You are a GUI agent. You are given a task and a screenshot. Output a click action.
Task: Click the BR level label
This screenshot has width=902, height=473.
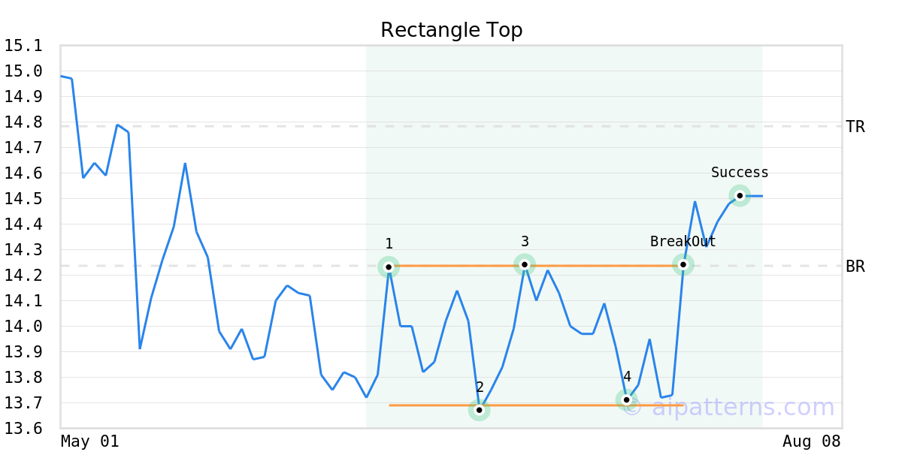(855, 267)
